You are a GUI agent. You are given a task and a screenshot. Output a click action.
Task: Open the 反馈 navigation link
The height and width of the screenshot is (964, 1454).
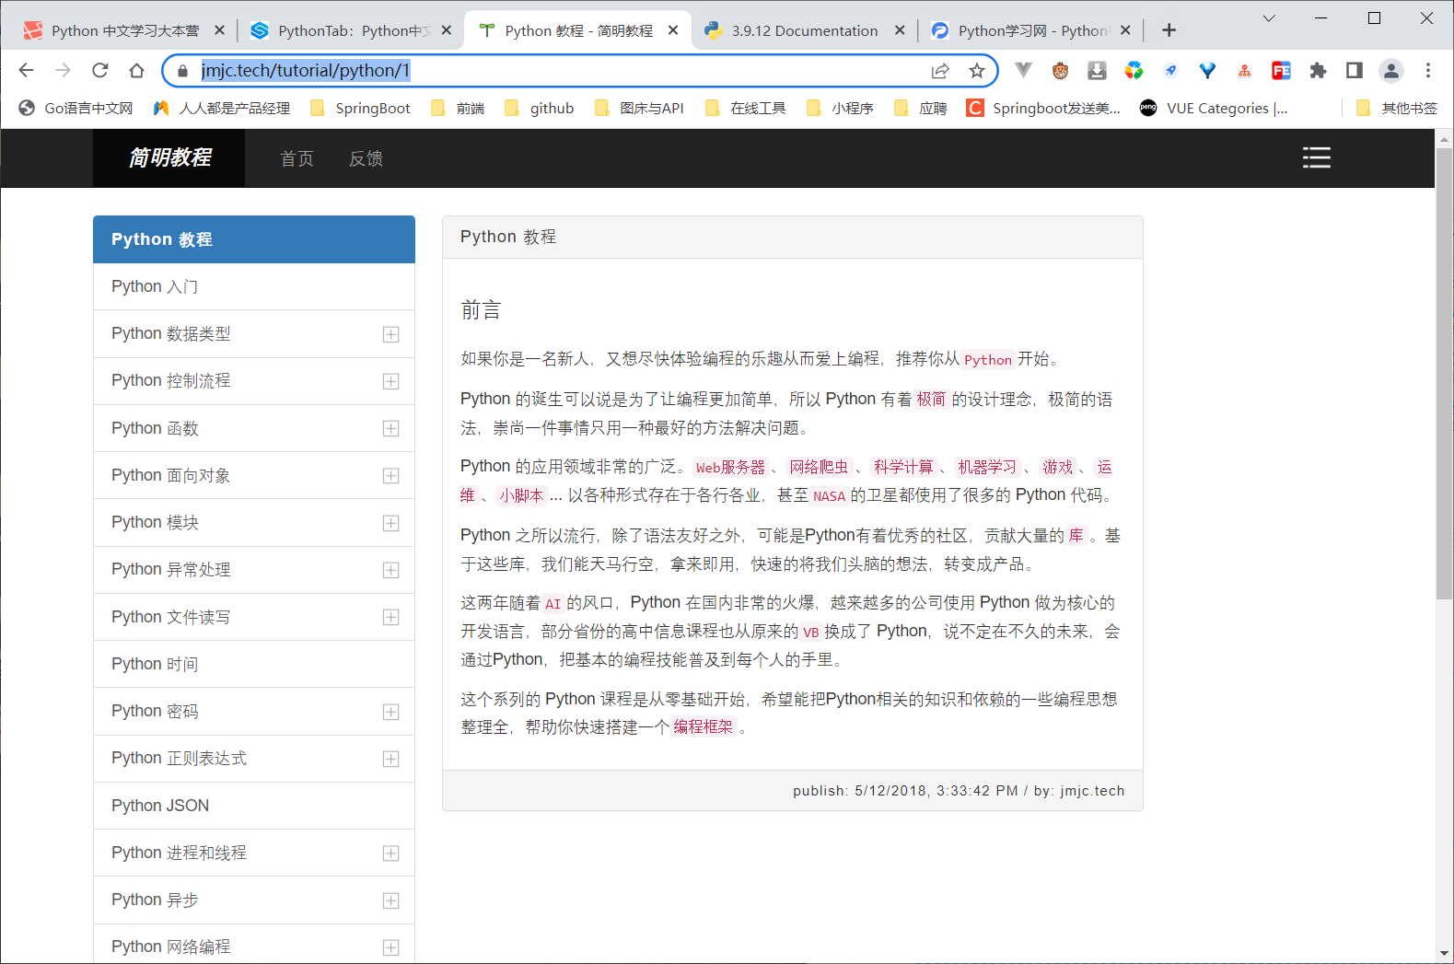tap(366, 158)
